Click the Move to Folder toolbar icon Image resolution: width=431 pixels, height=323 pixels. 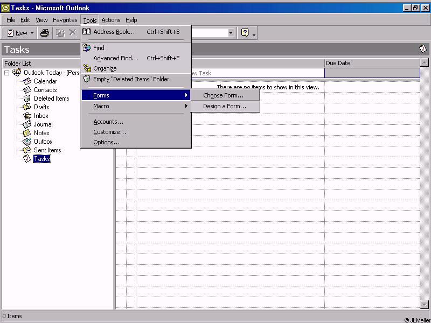60,33
